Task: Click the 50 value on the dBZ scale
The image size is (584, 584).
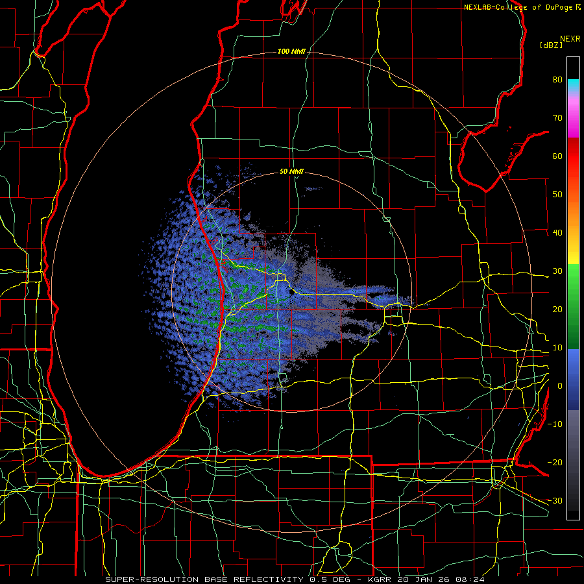Action: [557, 195]
